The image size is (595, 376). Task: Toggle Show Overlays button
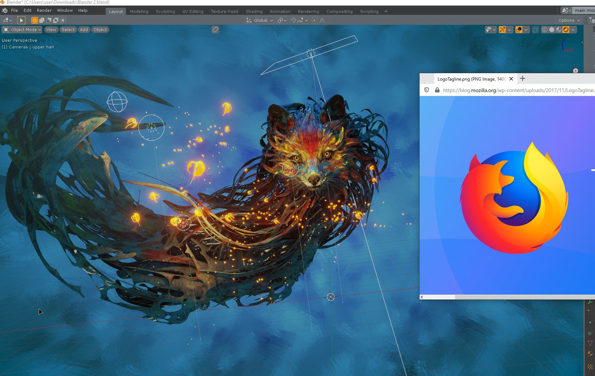[519, 30]
